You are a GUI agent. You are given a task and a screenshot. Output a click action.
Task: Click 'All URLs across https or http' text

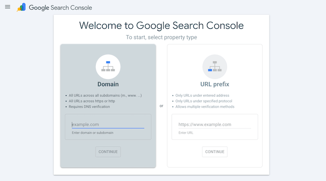click(92, 101)
